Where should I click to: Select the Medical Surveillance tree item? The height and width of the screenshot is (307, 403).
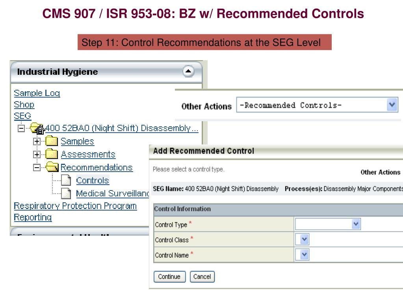(112, 193)
